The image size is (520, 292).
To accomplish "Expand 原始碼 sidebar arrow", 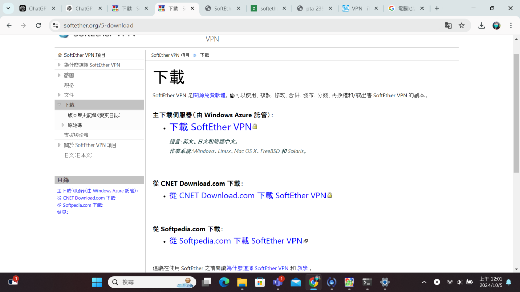I will 62,125.
